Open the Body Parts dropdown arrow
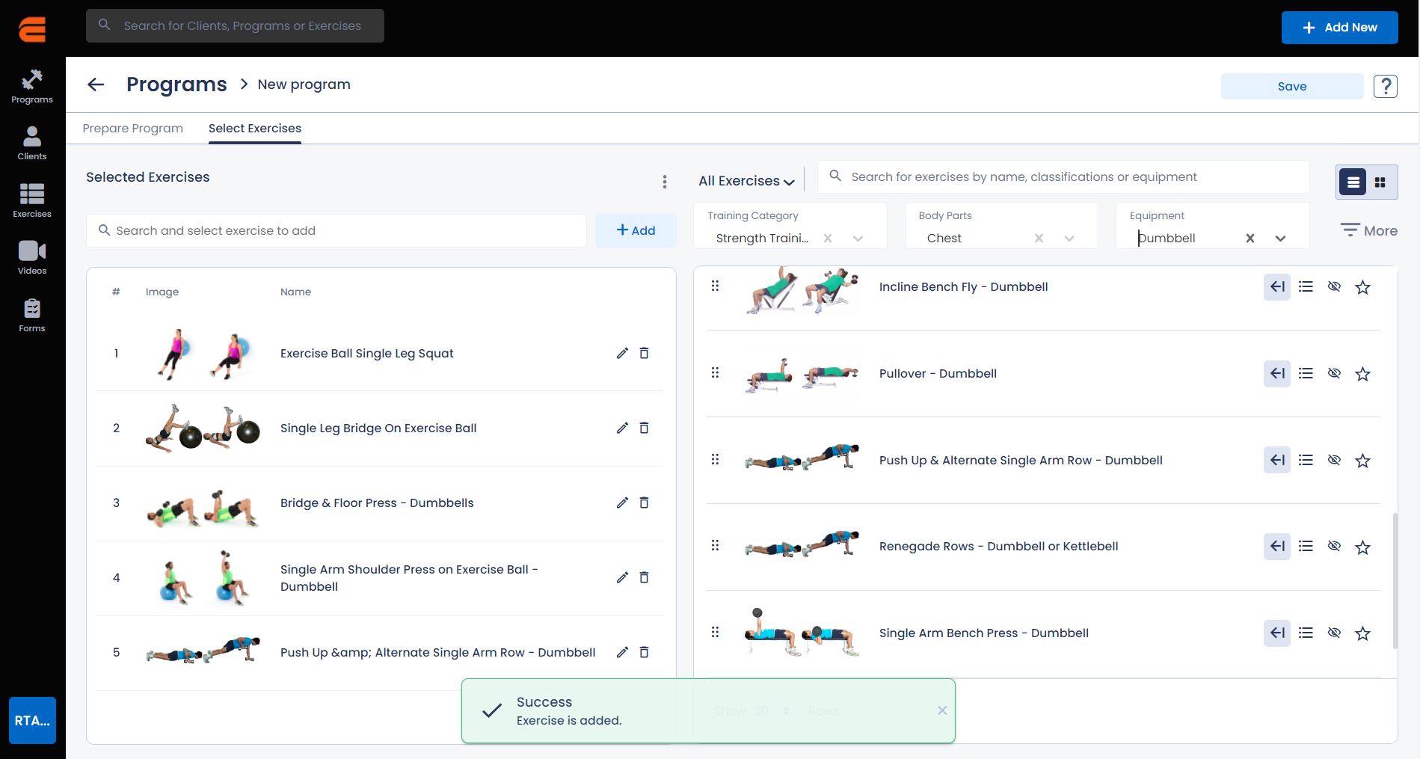 click(x=1069, y=239)
